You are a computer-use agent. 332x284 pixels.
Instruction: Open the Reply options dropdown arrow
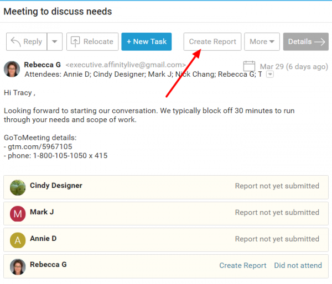coord(54,41)
